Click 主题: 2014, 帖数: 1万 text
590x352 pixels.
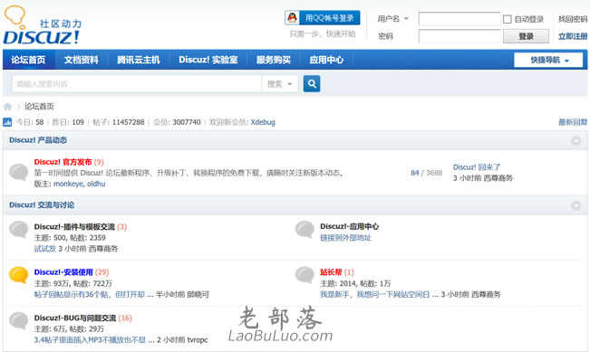[355, 283]
